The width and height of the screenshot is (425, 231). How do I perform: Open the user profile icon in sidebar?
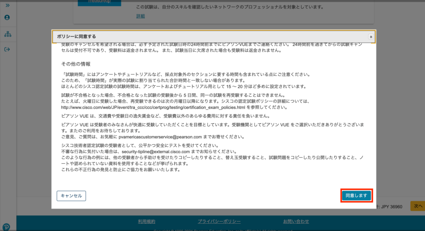(7, 17)
